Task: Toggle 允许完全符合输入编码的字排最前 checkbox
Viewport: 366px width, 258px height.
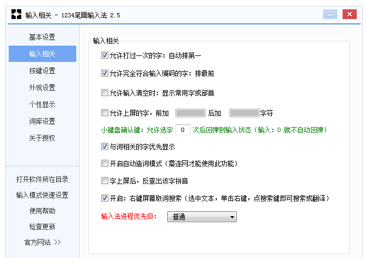Action: pyautogui.click(x=105, y=73)
